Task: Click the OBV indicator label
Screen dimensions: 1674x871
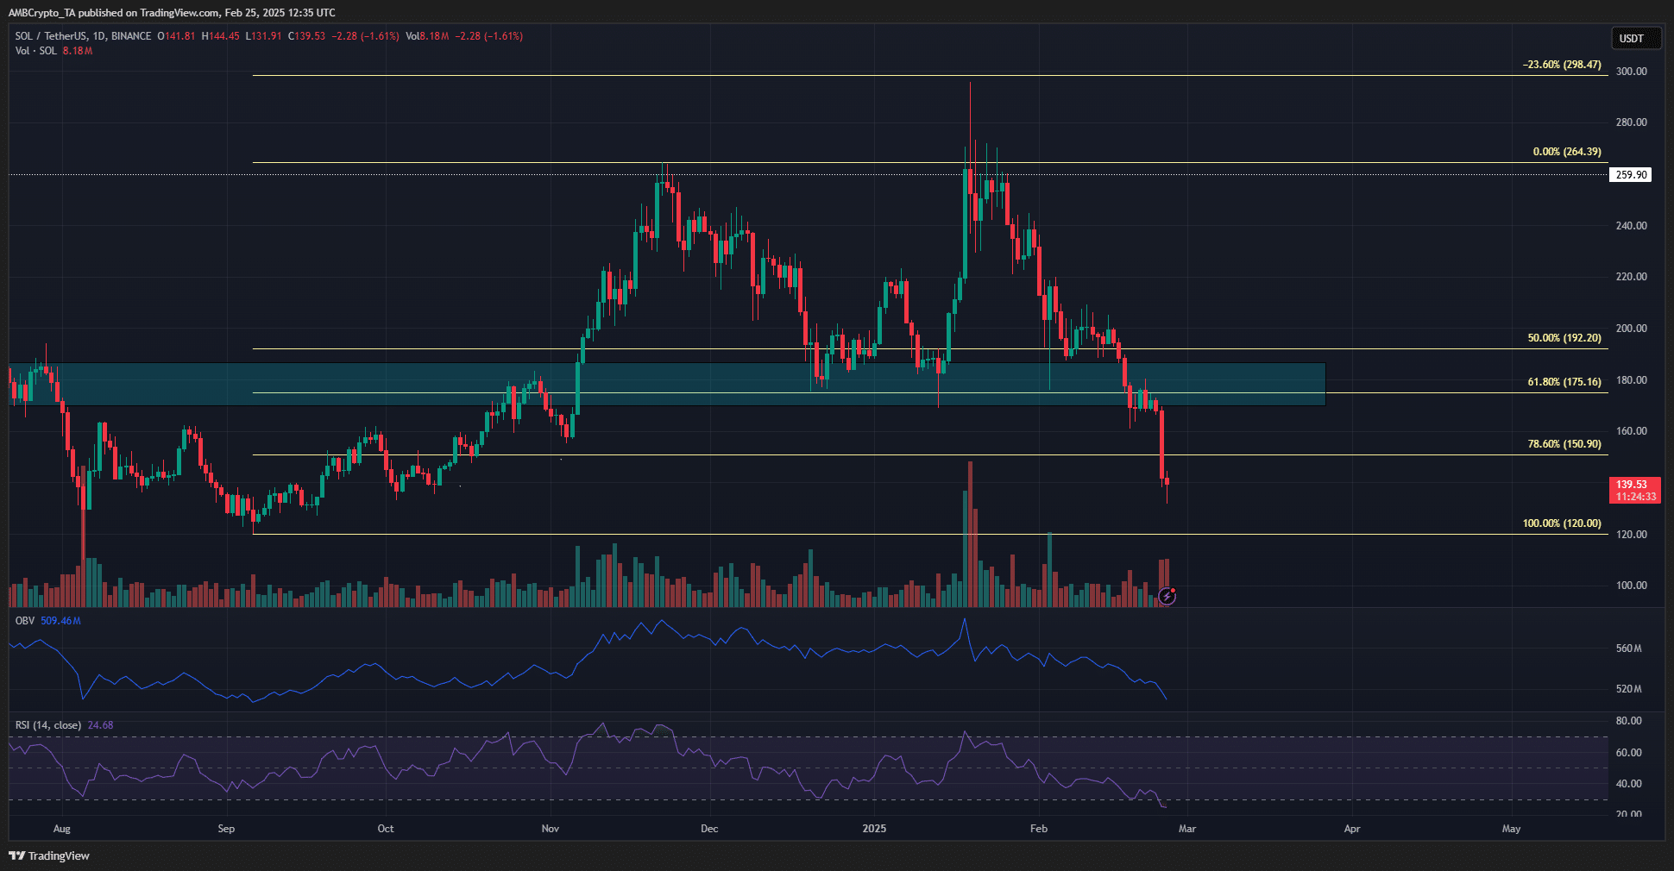Action: tap(24, 621)
